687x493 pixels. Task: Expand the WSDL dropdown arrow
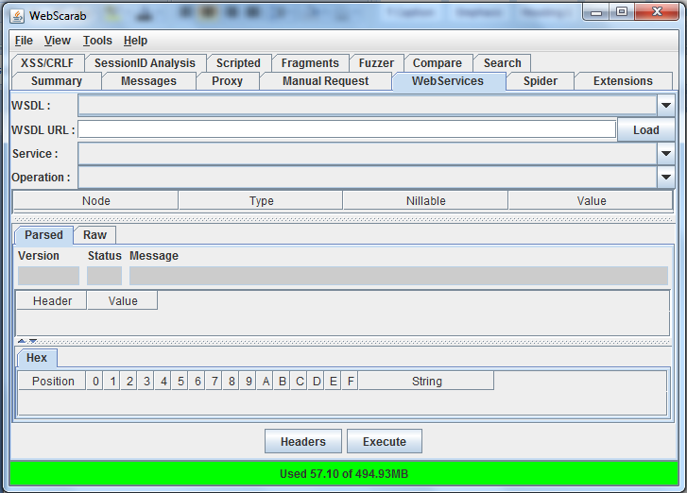(666, 106)
